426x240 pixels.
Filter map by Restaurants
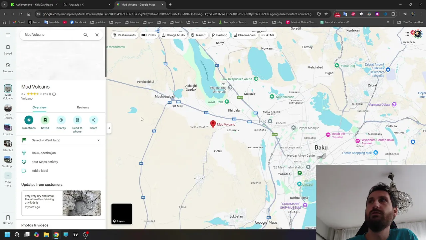(124, 35)
